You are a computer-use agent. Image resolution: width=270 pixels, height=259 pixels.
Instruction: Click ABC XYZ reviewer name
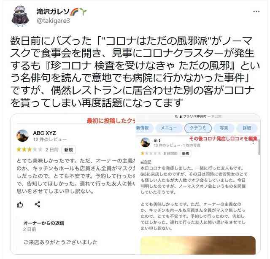[44, 133]
